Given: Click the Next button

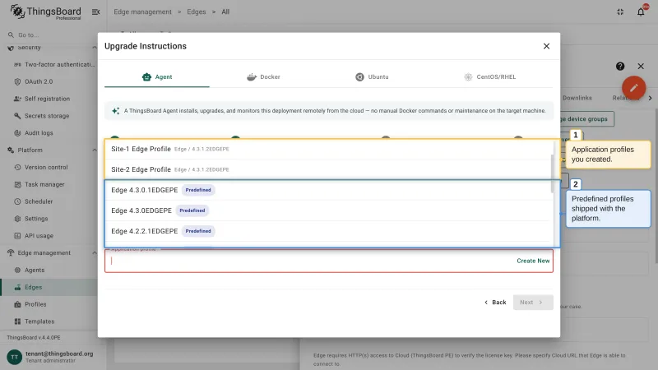Looking at the screenshot, I should coord(532,302).
